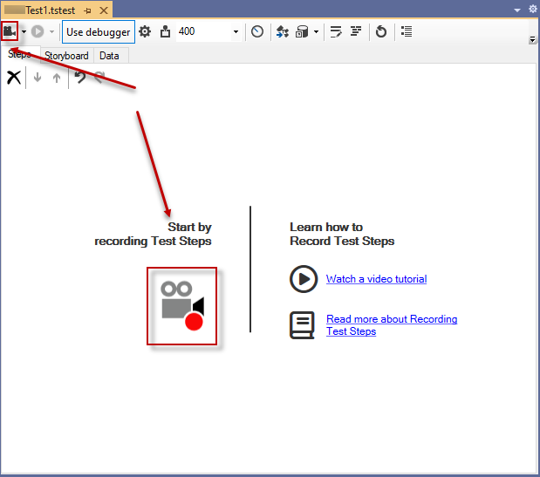Open Read more about Recording Test Steps link
Screen dimensions: 540x477
[x=392, y=325]
